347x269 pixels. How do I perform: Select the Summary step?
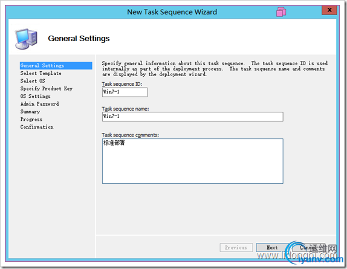coord(30,111)
